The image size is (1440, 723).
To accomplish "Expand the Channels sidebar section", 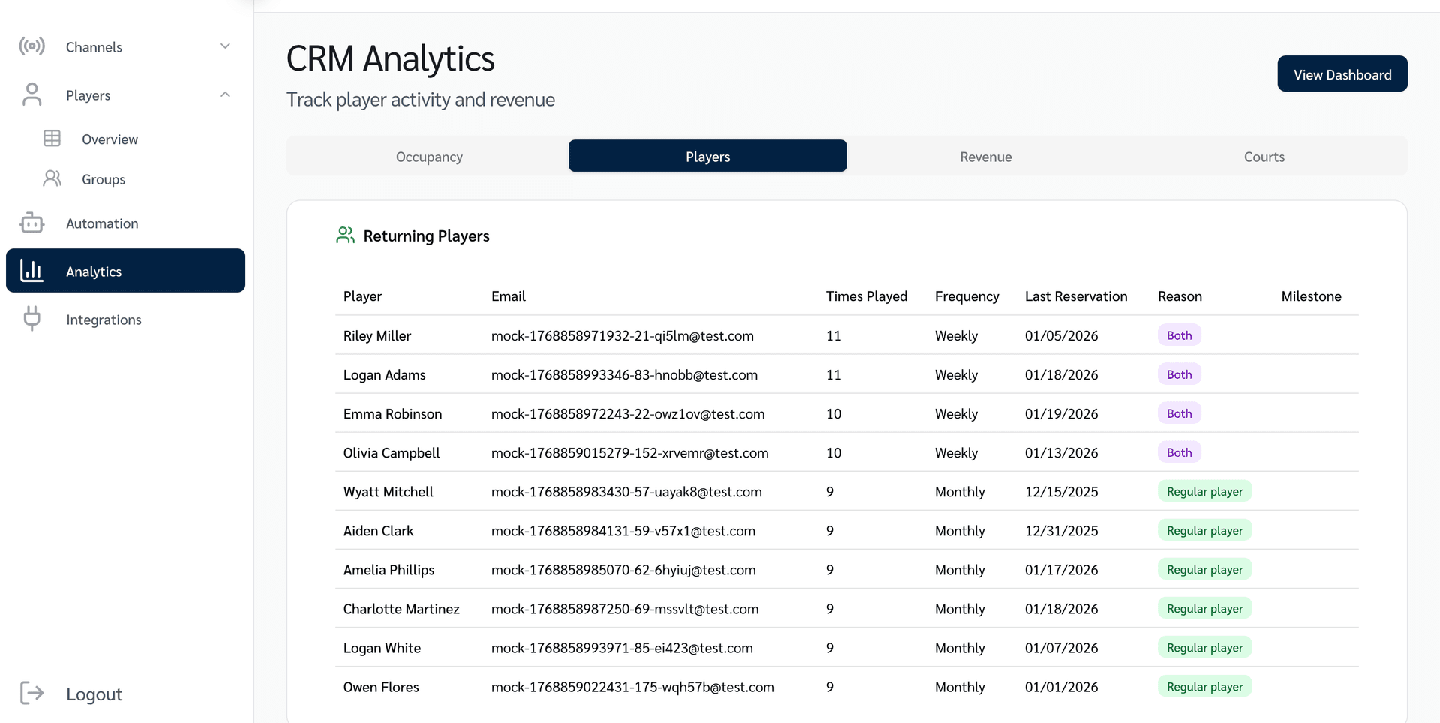I will [x=225, y=46].
